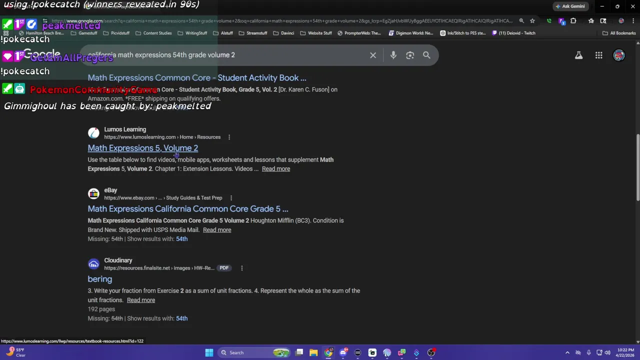This screenshot has width=640, height=360.
Task: Show hidden system tray icons
Action: point(567,352)
